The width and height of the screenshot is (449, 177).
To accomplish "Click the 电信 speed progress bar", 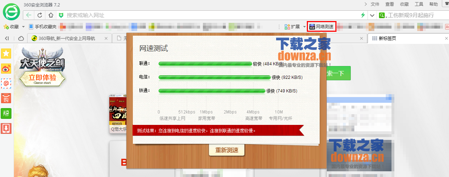I will tap(214, 77).
